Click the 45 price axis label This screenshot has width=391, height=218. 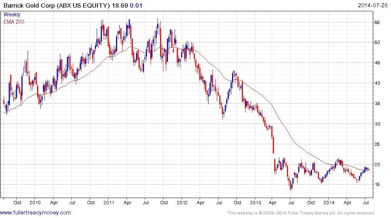pos(377,63)
